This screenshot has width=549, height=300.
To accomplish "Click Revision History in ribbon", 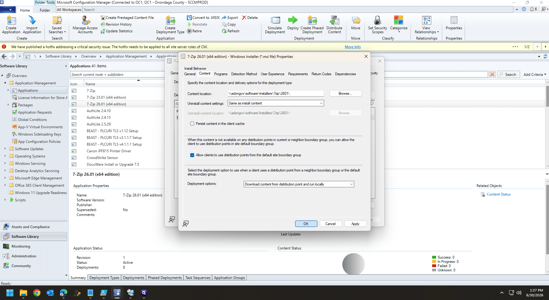I will click(x=116, y=24).
